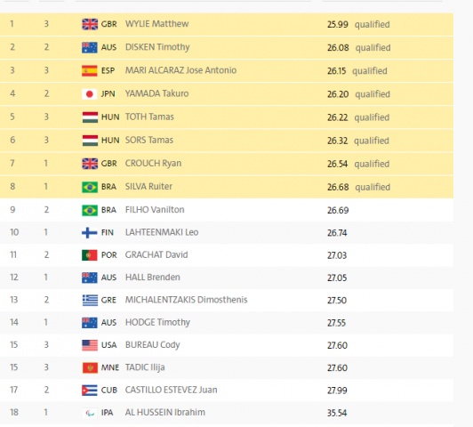This screenshot has width=473, height=427.
Task: Select CROUCH Ryan athlete name
Action: 153,164
